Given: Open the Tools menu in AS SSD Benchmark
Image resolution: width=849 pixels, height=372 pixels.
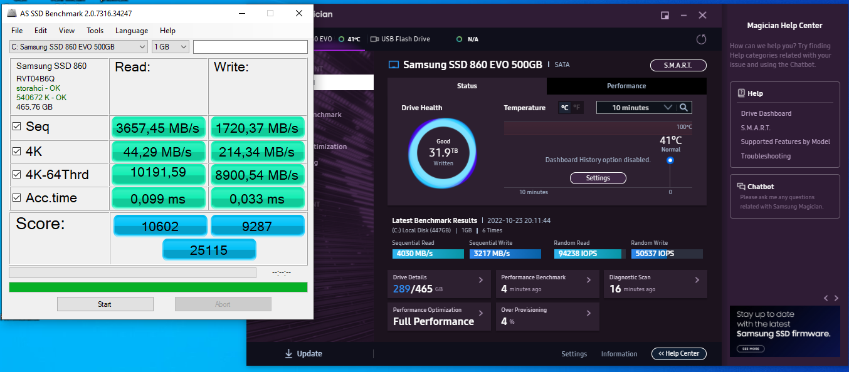Looking at the screenshot, I should [x=95, y=31].
